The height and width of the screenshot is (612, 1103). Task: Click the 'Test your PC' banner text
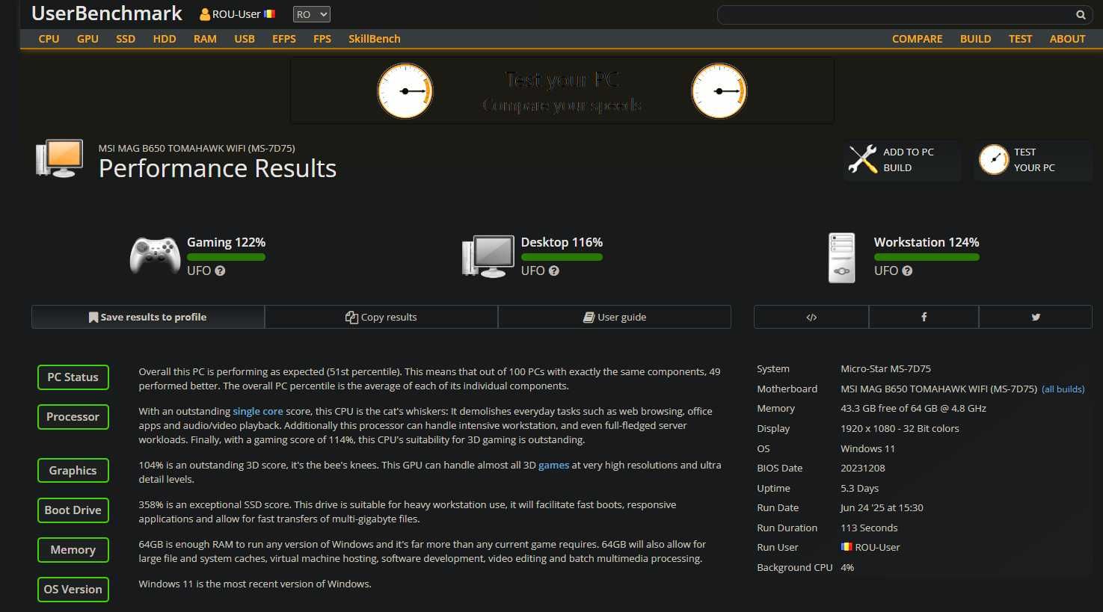tap(562, 79)
